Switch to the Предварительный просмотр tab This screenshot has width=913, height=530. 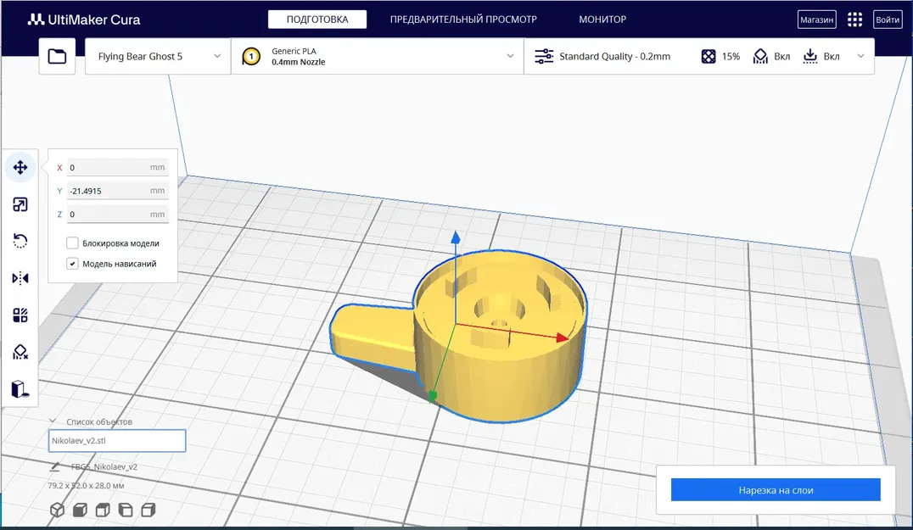click(x=463, y=20)
